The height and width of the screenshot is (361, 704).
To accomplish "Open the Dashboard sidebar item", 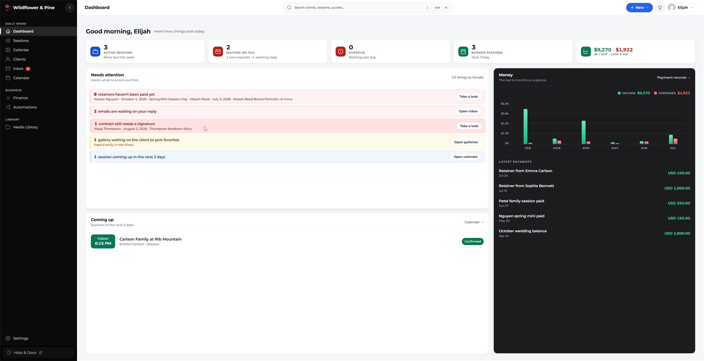I will [38, 31].
